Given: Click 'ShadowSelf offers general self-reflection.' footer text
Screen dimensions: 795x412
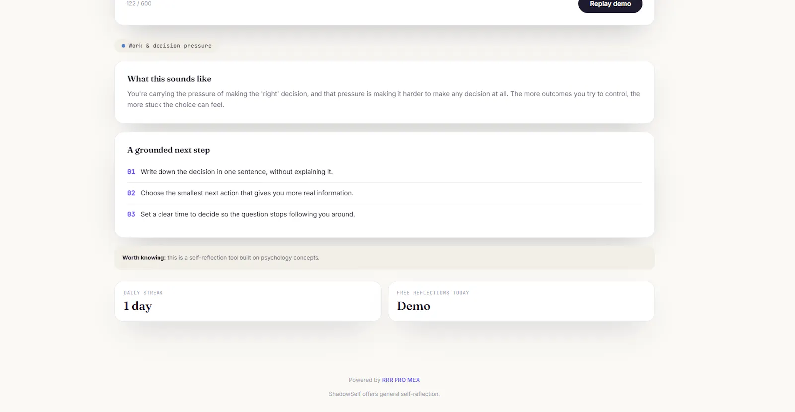Looking at the screenshot, I should [x=384, y=394].
